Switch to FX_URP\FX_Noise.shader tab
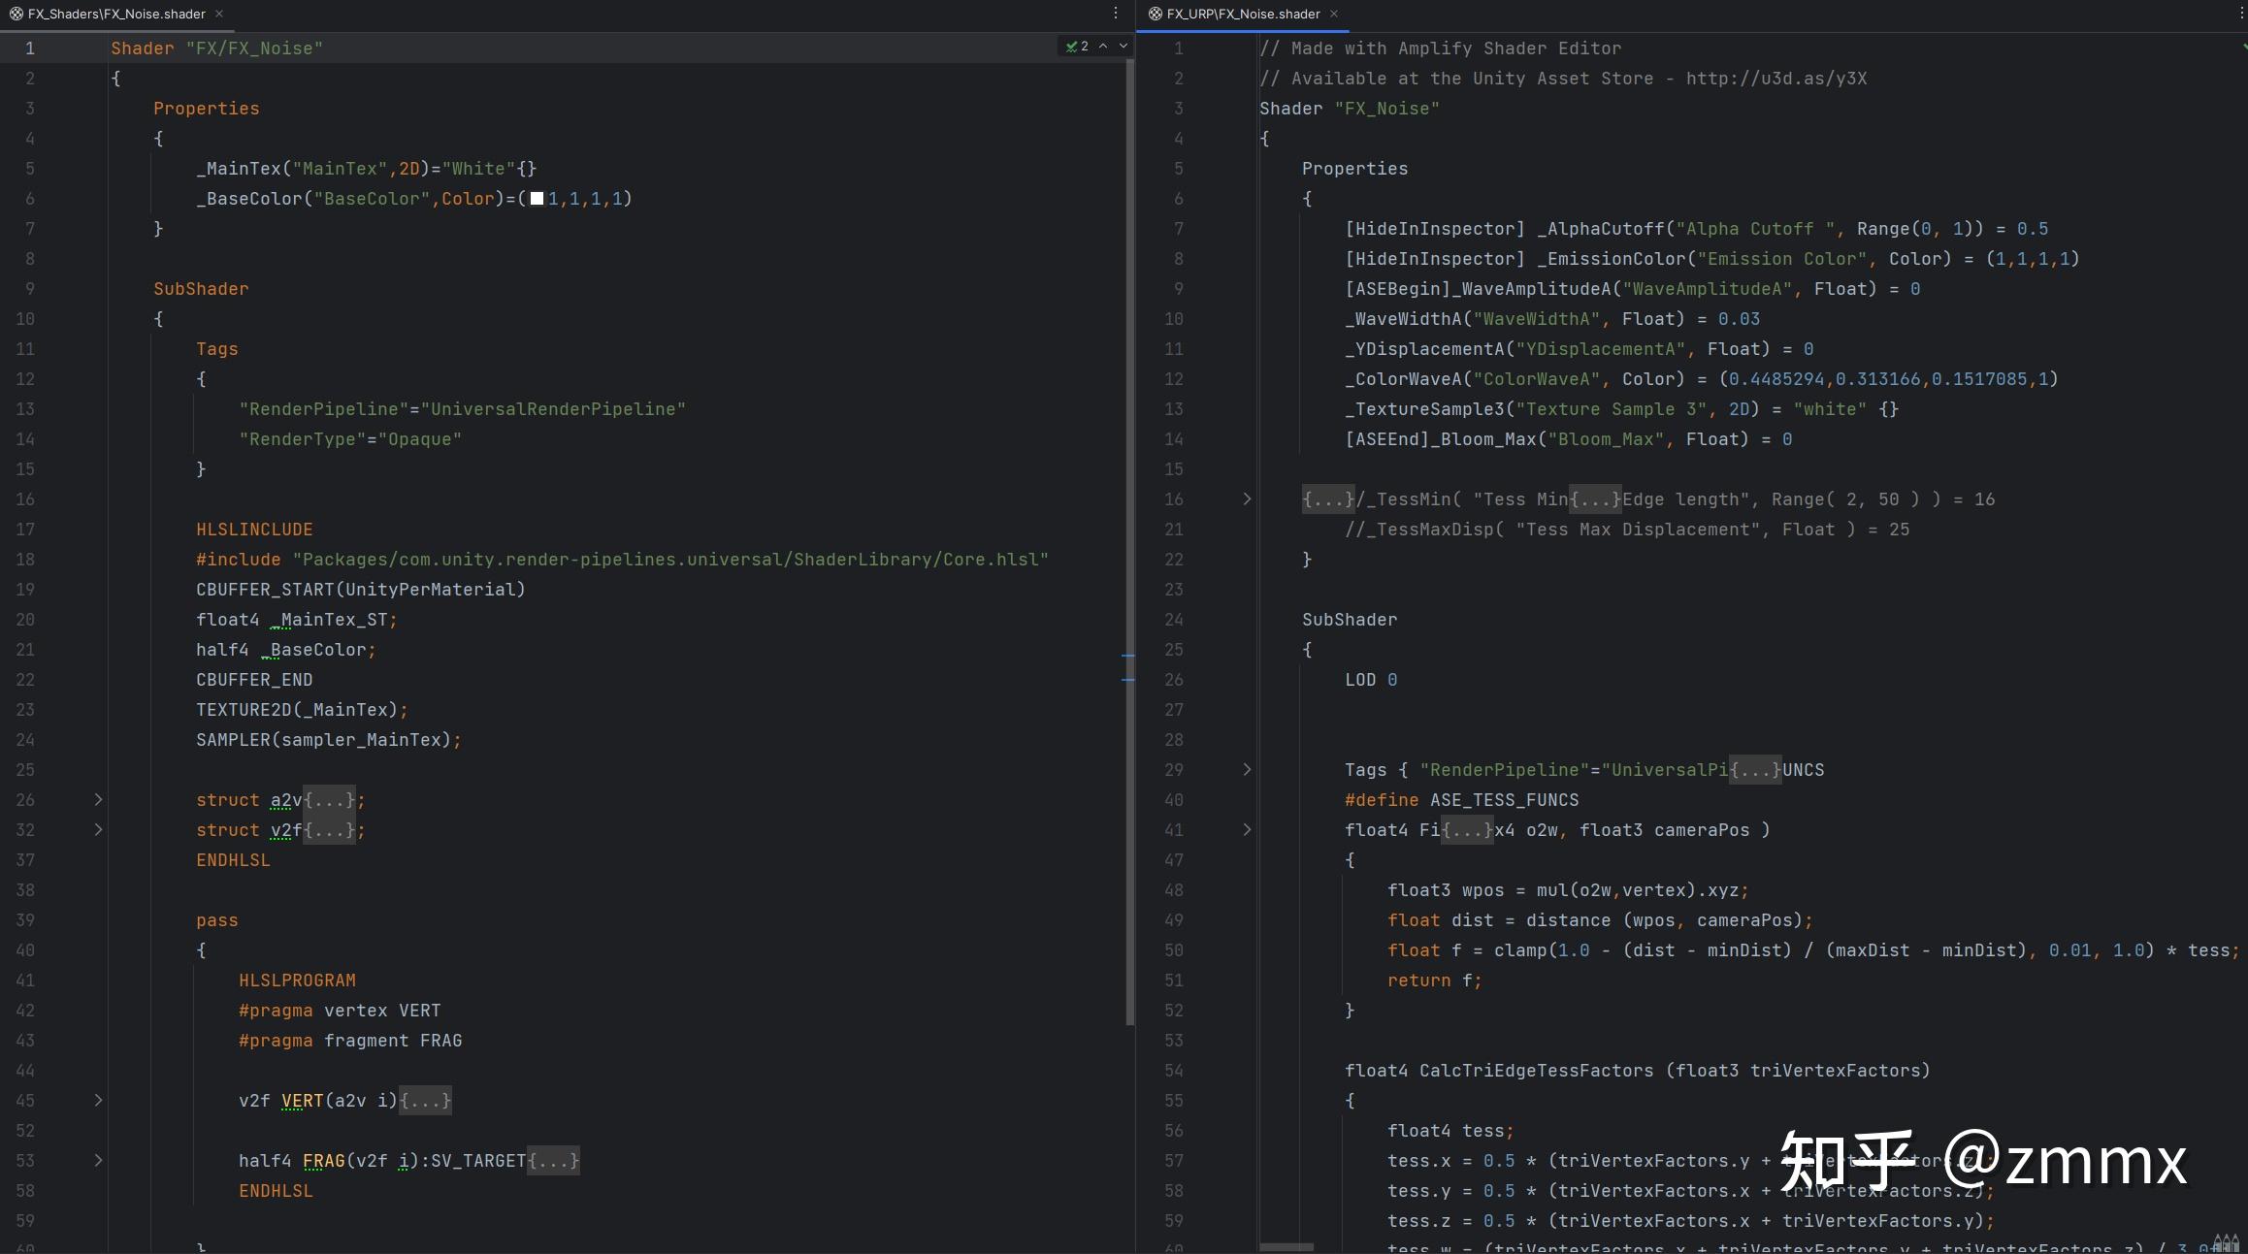2248x1254 pixels. coord(1242,14)
